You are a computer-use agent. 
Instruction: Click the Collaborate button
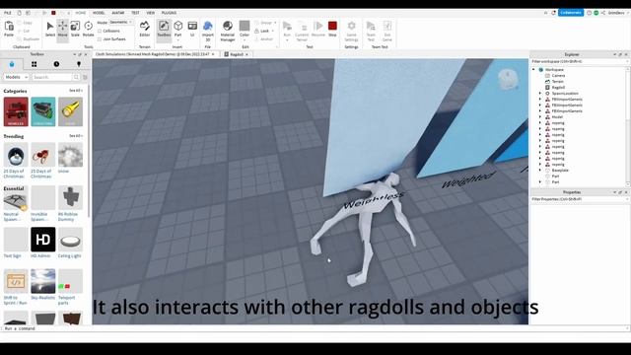pos(571,13)
